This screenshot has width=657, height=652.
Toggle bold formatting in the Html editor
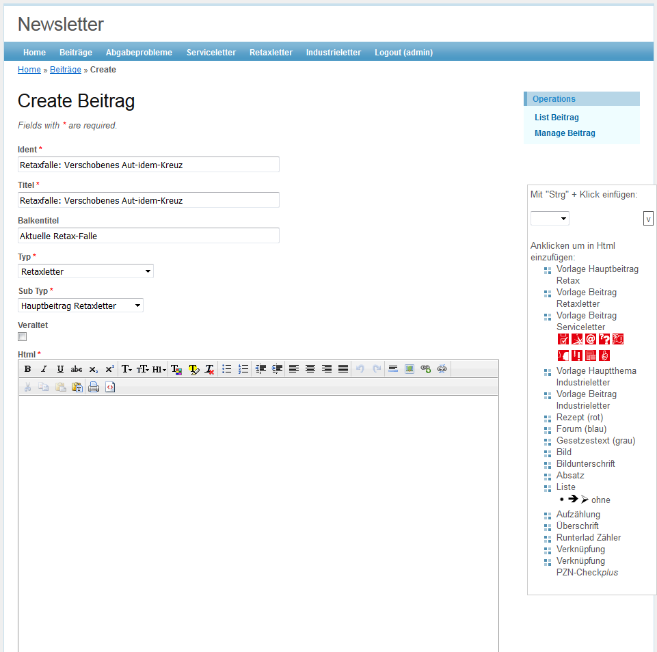[x=27, y=369]
